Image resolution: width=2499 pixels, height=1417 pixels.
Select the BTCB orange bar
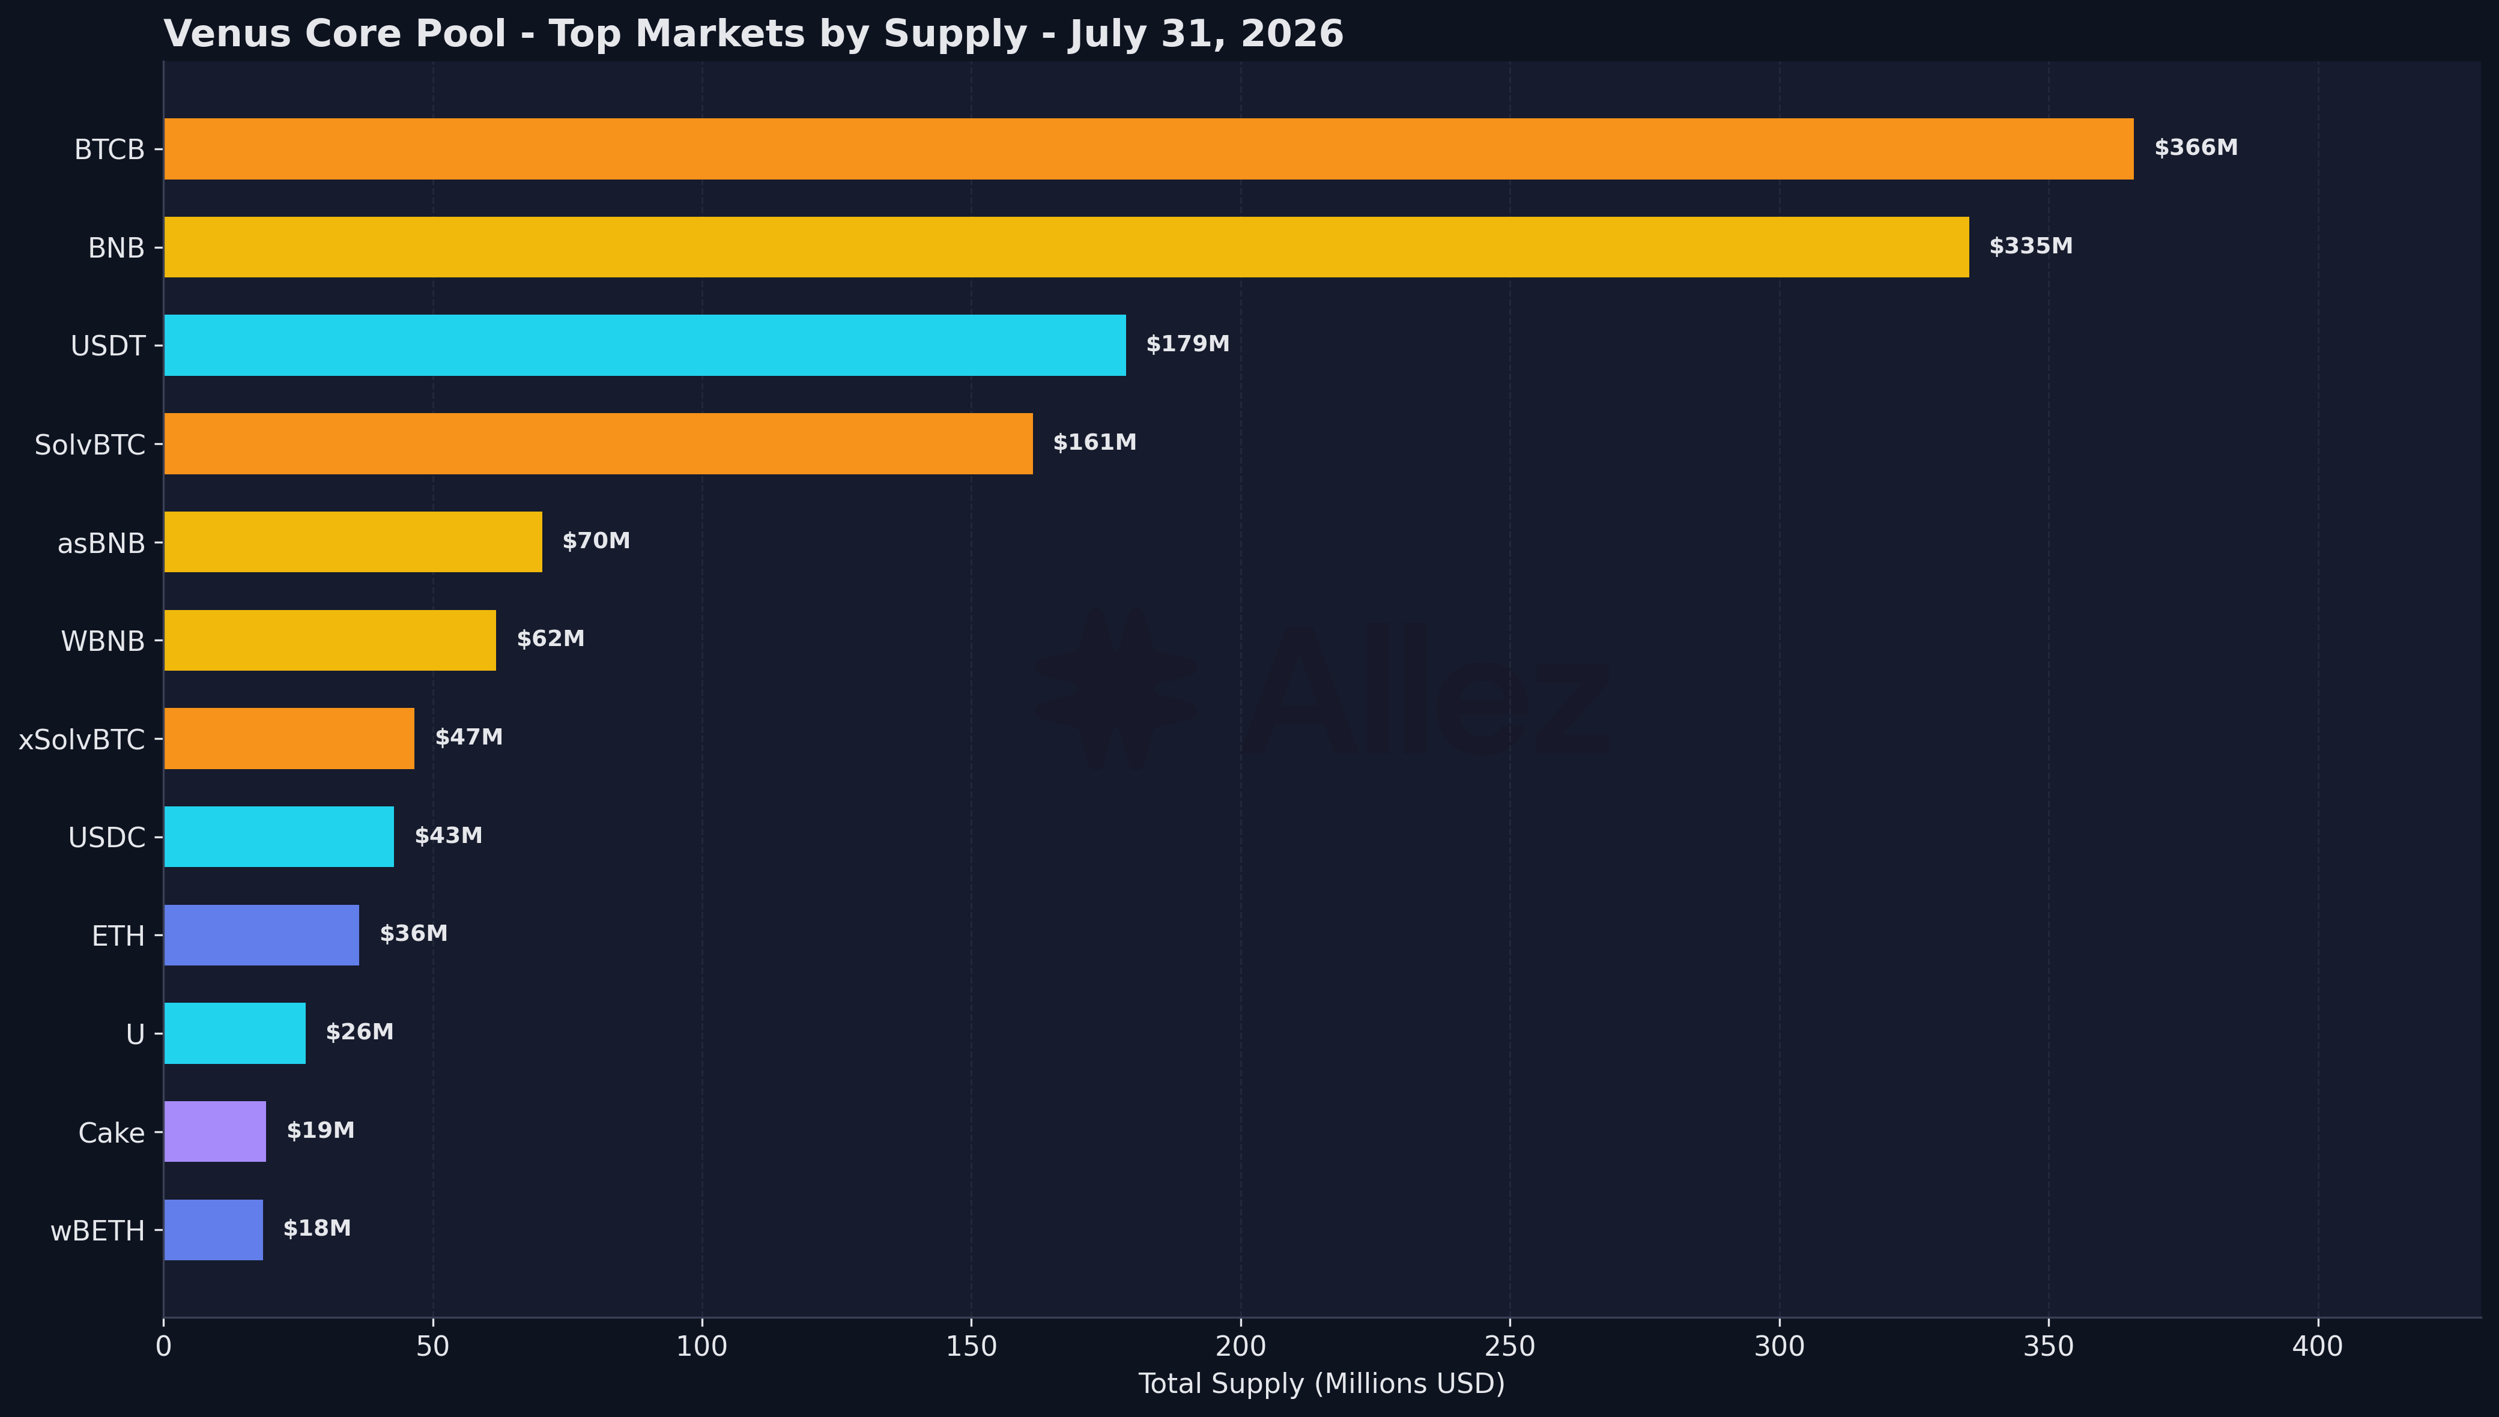pyautogui.click(x=1148, y=149)
